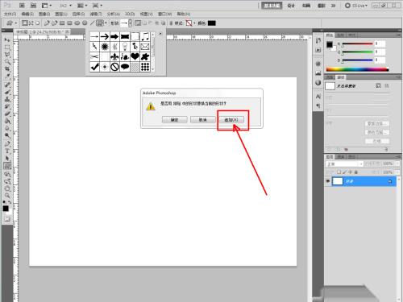This screenshot has height=302, width=403.
Task: Open geometry options arrow beside custom shape
Action: point(106,23)
